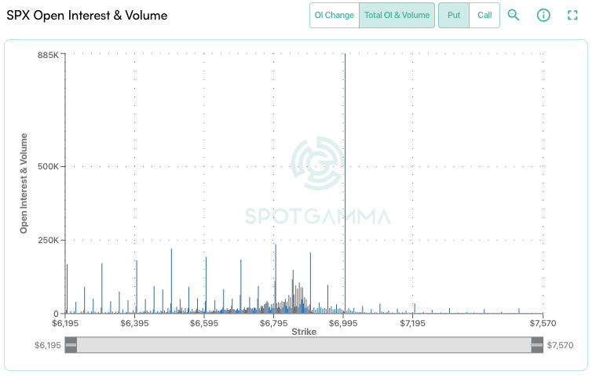
Task: Click the SPX Open Interest & Volume title
Action: [x=87, y=15]
